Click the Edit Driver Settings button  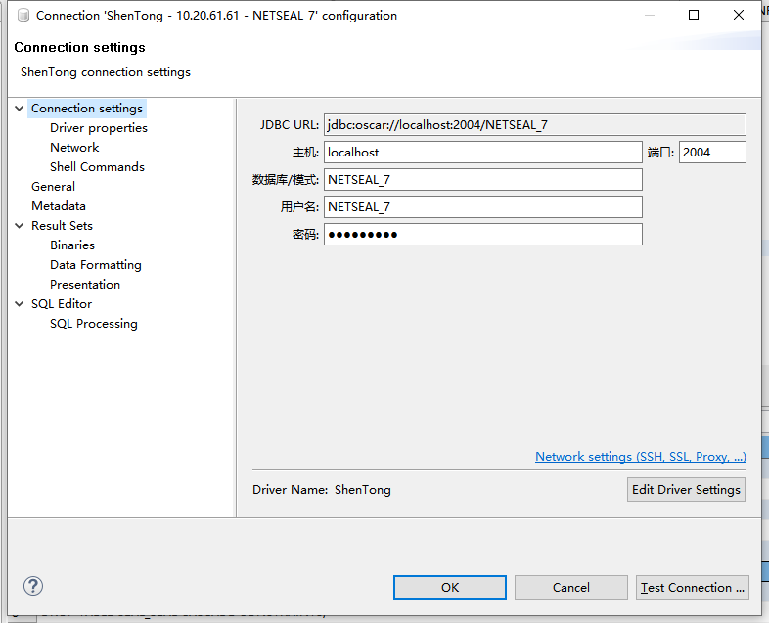[x=686, y=490]
